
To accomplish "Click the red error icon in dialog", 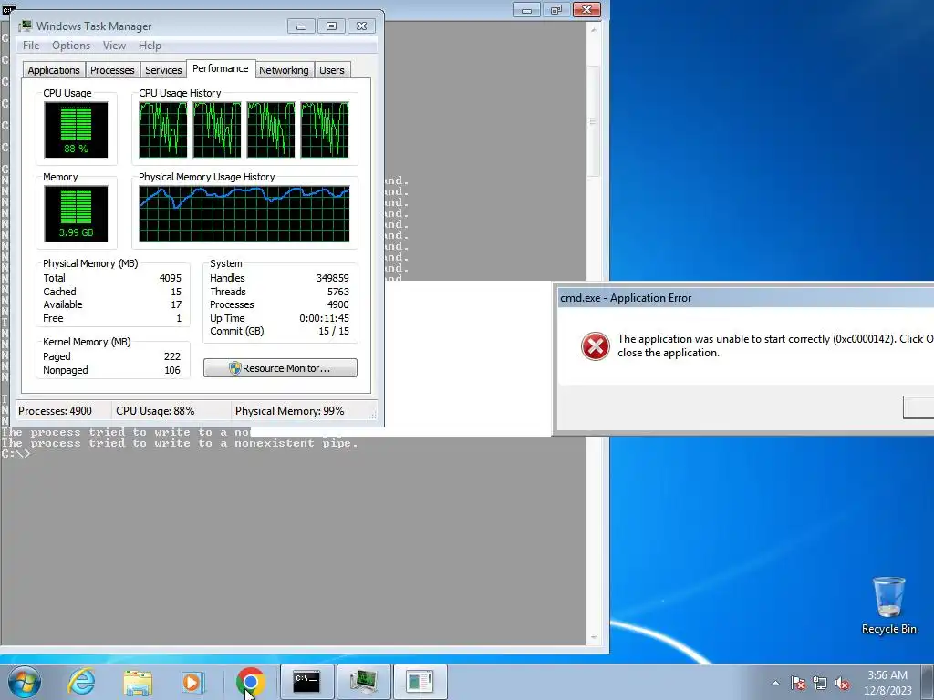I will coord(595,346).
